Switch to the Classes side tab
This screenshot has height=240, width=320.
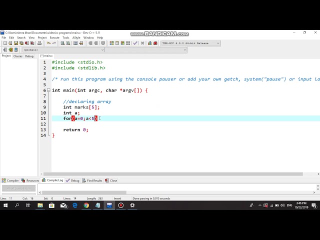pos(18,56)
